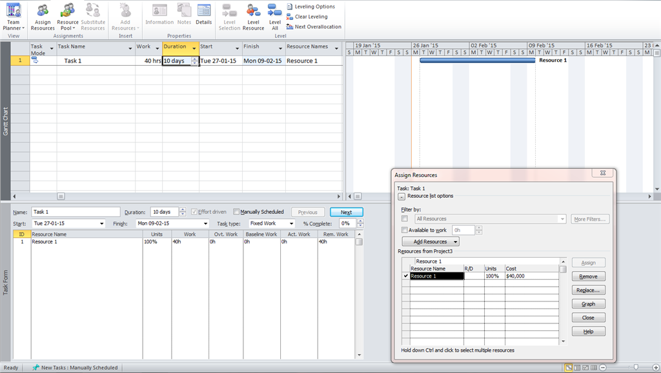The image size is (661, 373).
Task: Jump to Next Overallocation
Action: tap(314, 27)
